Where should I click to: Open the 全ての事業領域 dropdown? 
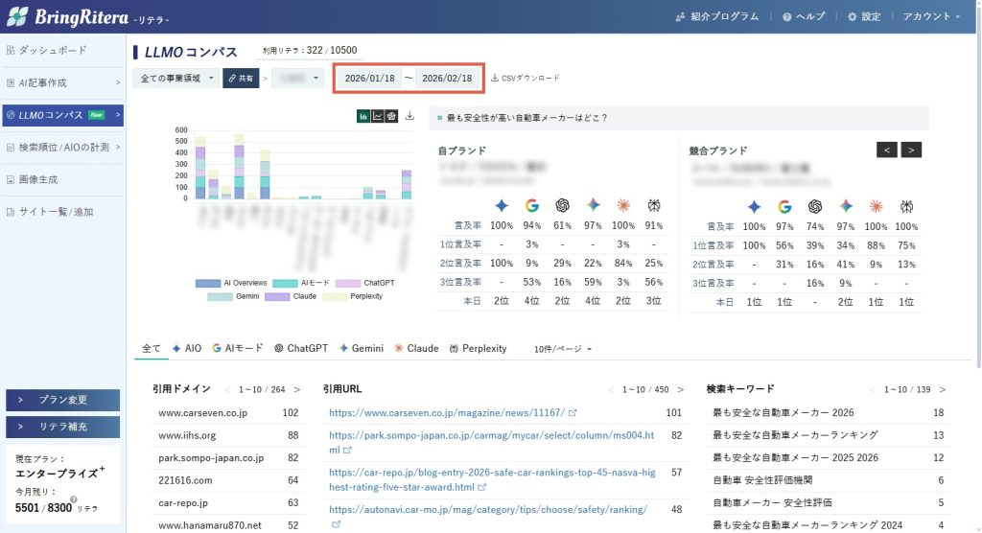[176, 78]
